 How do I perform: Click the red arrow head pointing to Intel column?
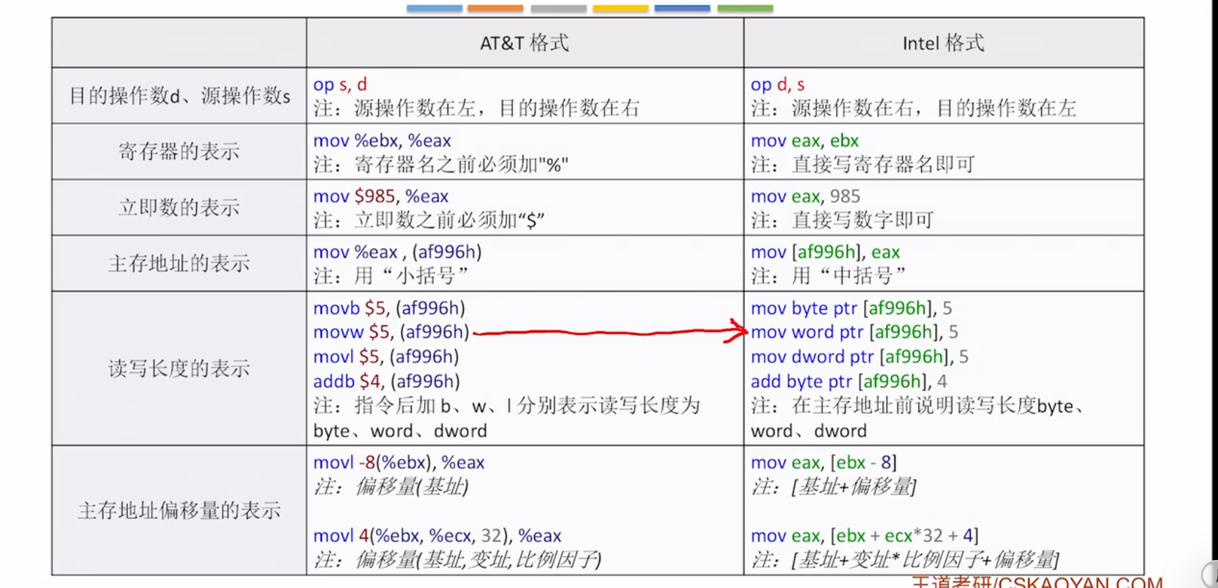[x=736, y=331]
